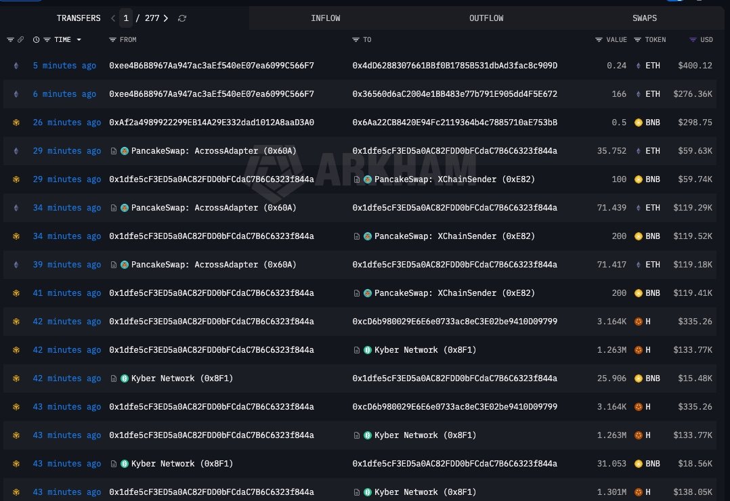The height and width of the screenshot is (501, 730).
Task: Open the 26 minutes ago transaction
Action: 66,123
